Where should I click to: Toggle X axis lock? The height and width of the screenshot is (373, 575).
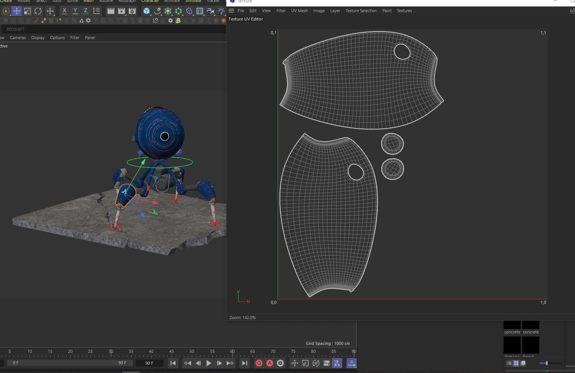click(64, 11)
